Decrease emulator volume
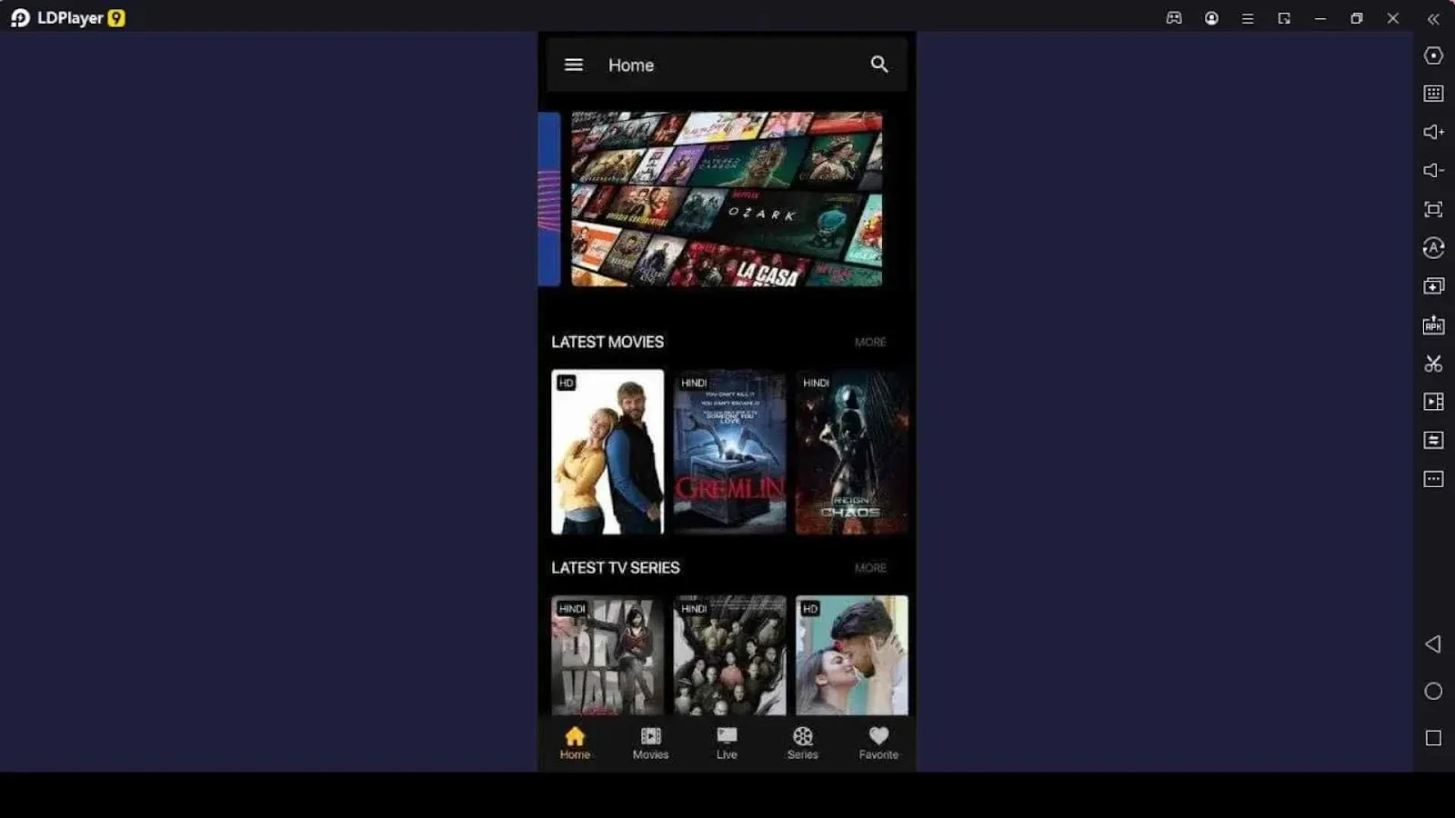The height and width of the screenshot is (818, 1455). click(1433, 170)
